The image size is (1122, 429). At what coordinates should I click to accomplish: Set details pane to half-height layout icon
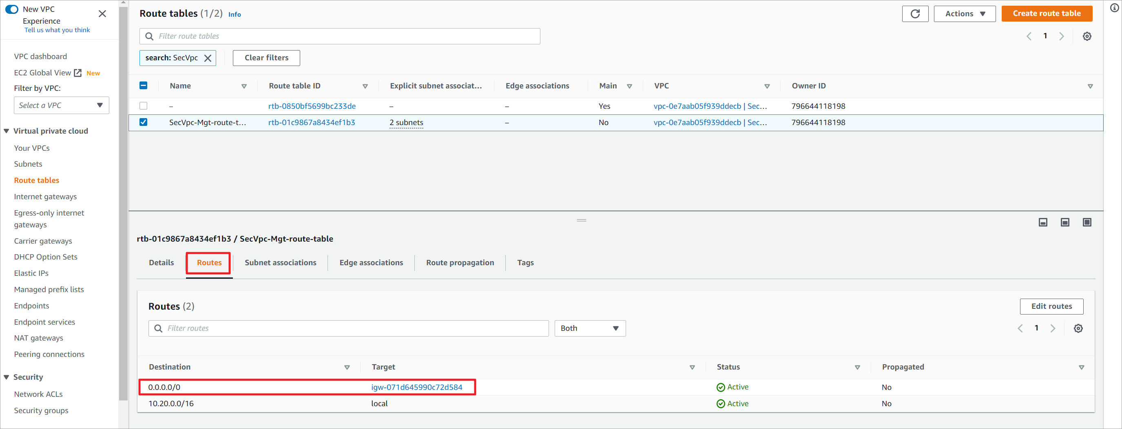pyautogui.click(x=1065, y=223)
